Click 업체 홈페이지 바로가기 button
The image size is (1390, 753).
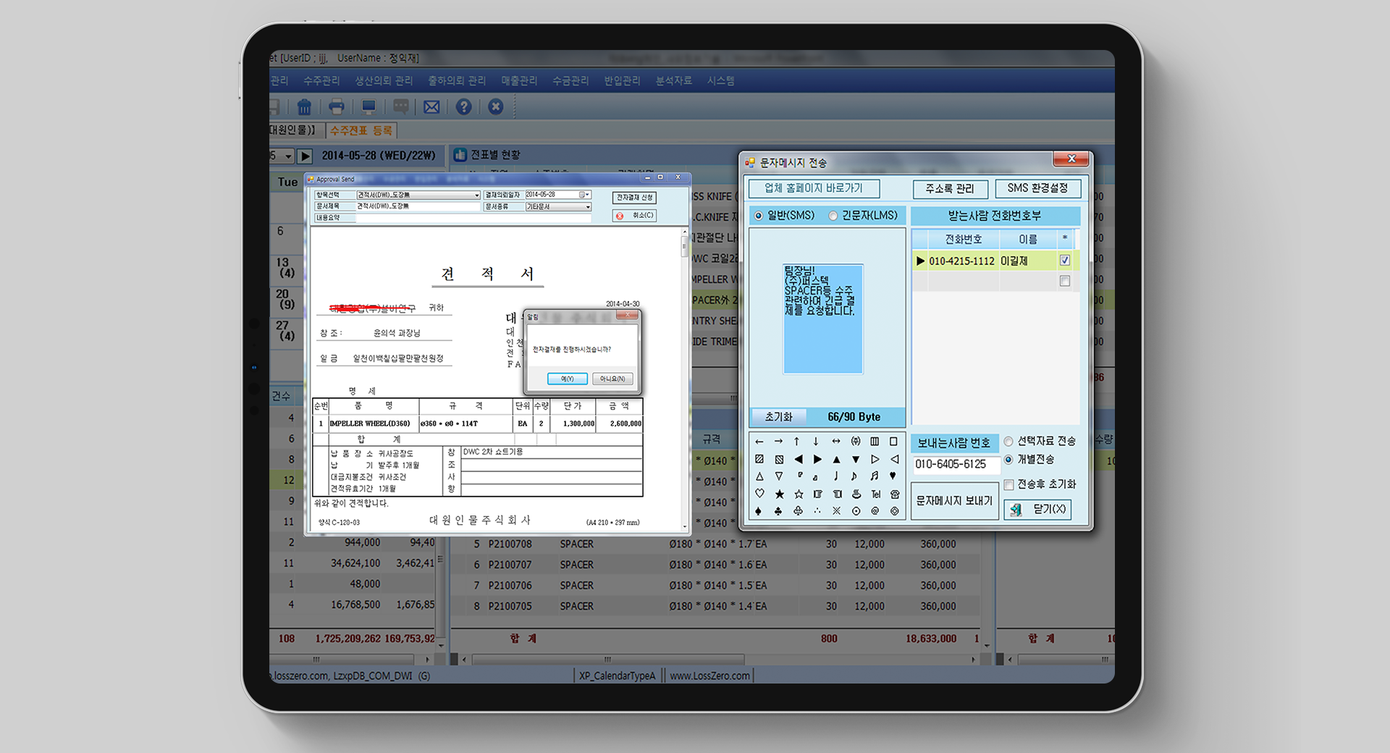click(x=814, y=188)
